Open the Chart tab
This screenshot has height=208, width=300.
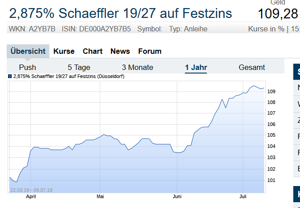93,51
